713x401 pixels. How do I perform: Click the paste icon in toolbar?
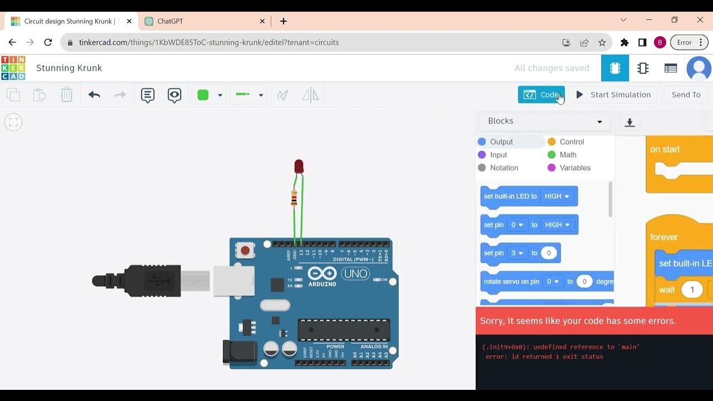[39, 95]
